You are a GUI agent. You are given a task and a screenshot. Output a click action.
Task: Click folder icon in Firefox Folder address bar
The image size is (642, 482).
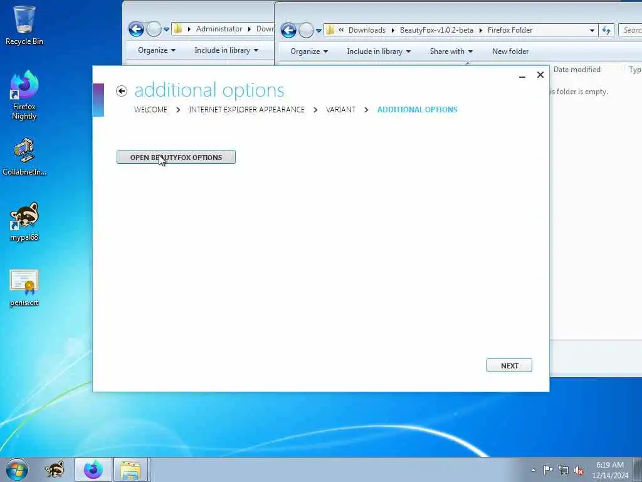330,30
